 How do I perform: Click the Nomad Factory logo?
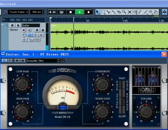(146, 90)
